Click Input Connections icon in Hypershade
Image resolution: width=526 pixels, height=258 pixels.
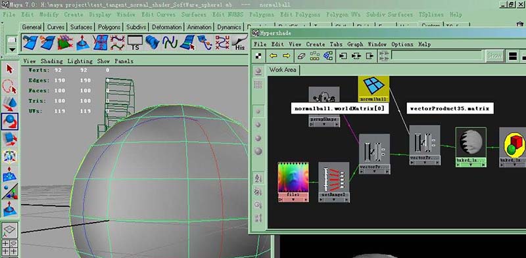[343, 56]
